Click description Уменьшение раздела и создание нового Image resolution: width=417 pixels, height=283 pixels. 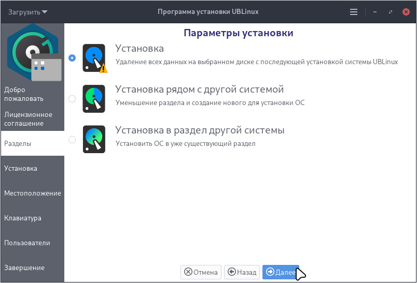click(x=210, y=103)
